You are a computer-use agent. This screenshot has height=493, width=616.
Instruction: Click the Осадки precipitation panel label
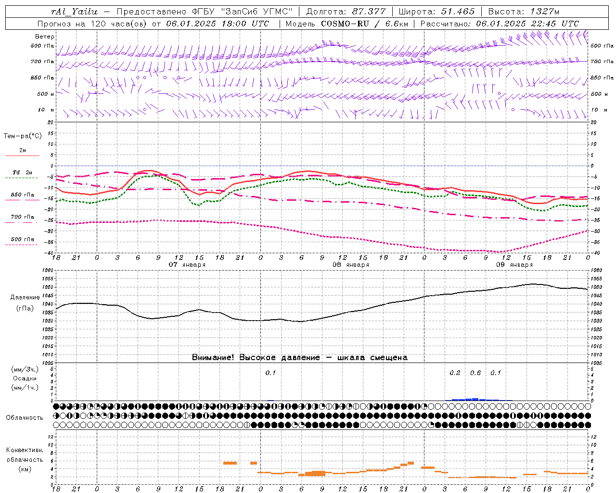[x=25, y=378]
